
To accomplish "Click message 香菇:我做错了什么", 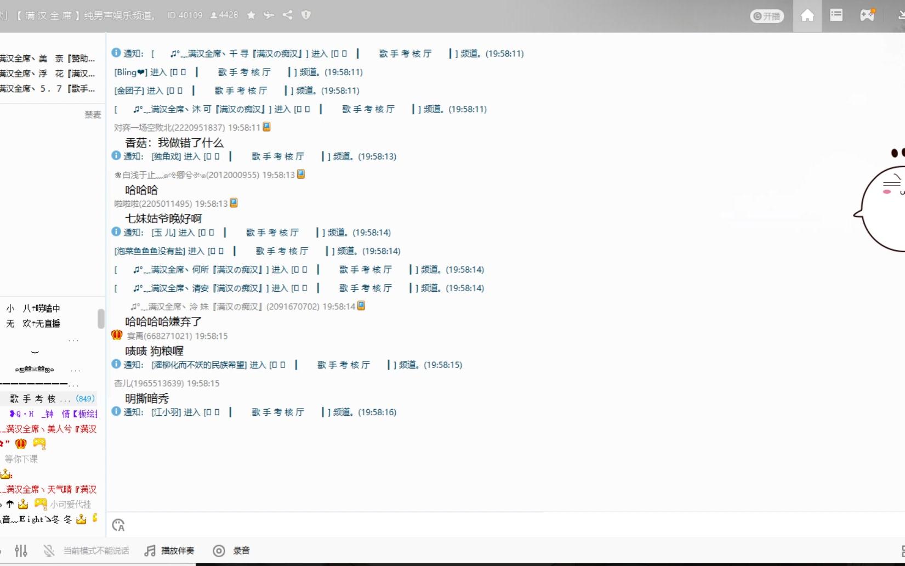I will click(174, 143).
